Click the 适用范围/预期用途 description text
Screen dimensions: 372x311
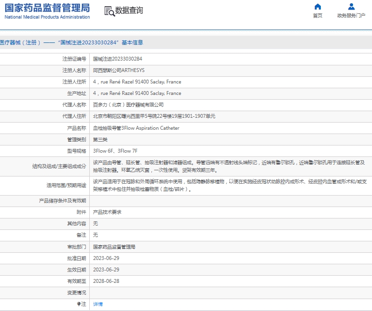[x=230, y=186]
